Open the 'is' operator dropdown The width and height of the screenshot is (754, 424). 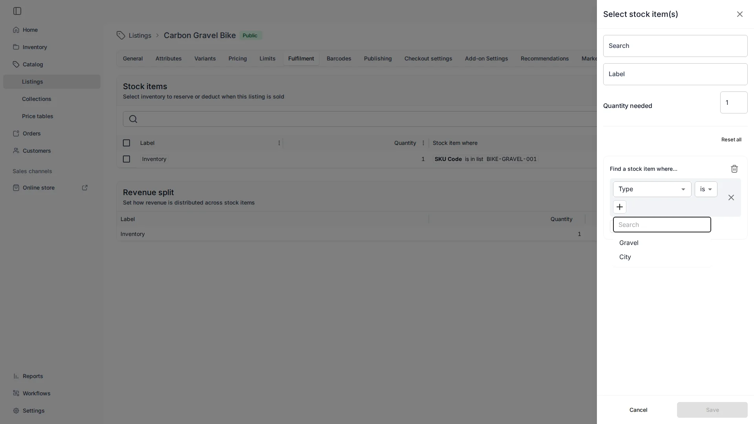(706, 189)
